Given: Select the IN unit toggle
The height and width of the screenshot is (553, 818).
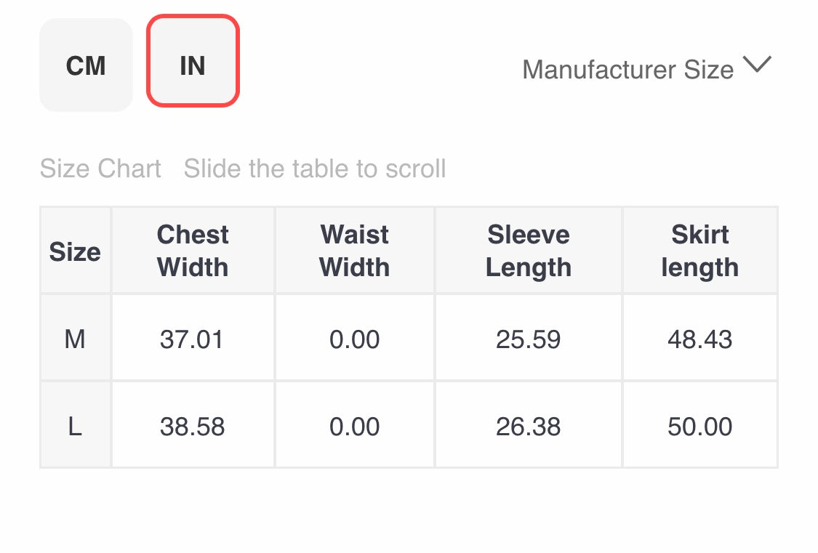Looking at the screenshot, I should (193, 66).
